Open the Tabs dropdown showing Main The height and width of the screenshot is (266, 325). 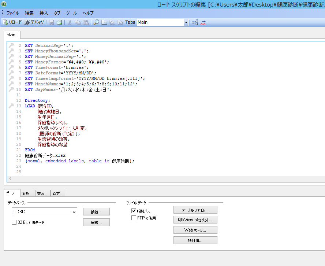[x=162, y=22]
